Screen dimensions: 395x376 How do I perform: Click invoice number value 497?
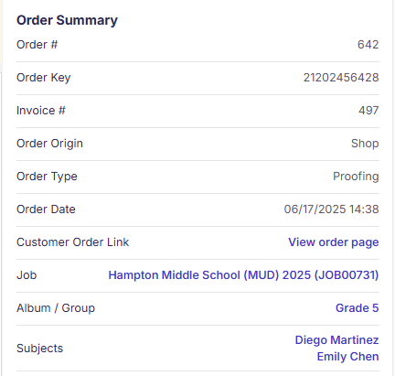(x=368, y=111)
